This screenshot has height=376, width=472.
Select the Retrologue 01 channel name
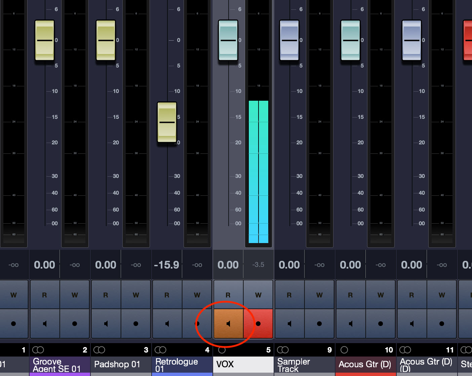[x=176, y=365]
